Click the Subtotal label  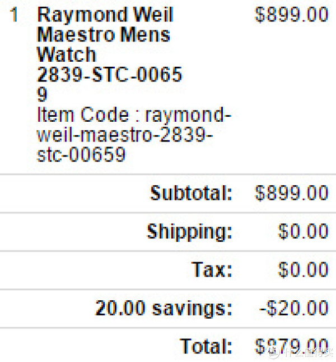click(191, 193)
